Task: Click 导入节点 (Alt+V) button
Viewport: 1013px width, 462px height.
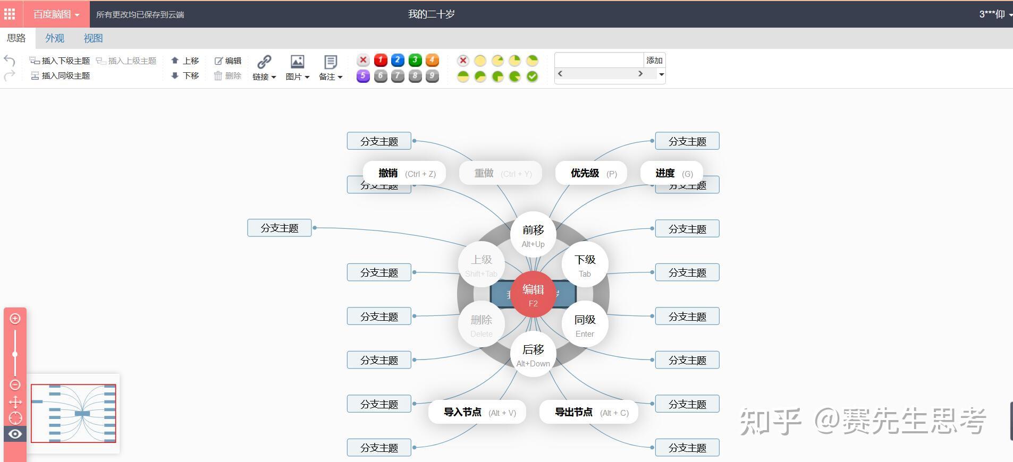Action: point(477,412)
